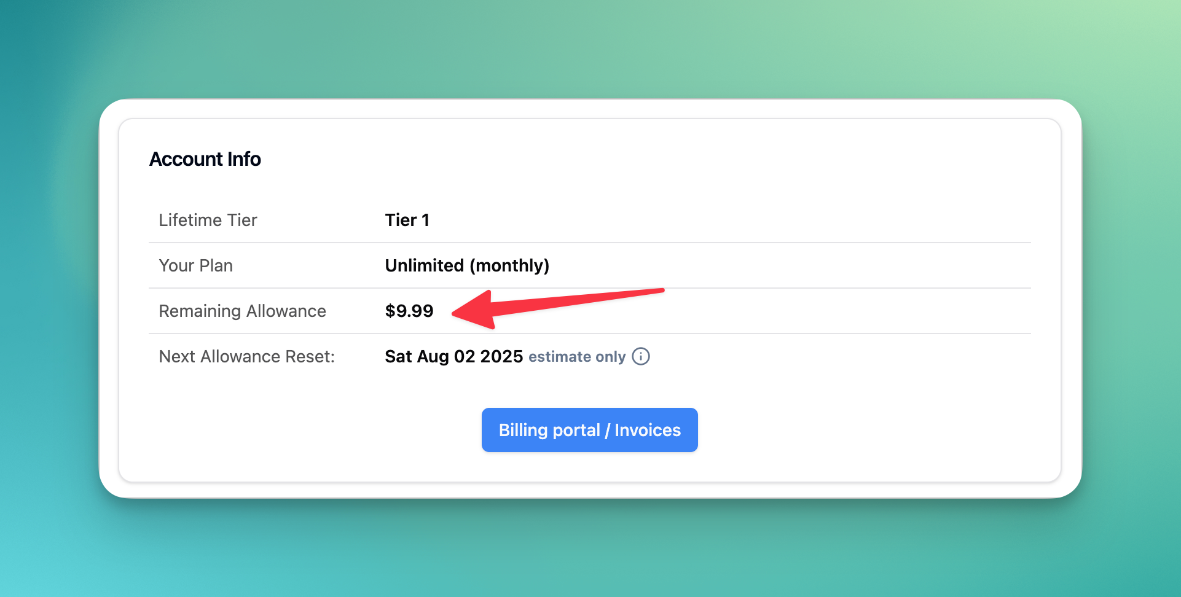Click the word Unlimited in plan row
Screen dimensions: 1181x597
pyautogui.click(x=424, y=265)
